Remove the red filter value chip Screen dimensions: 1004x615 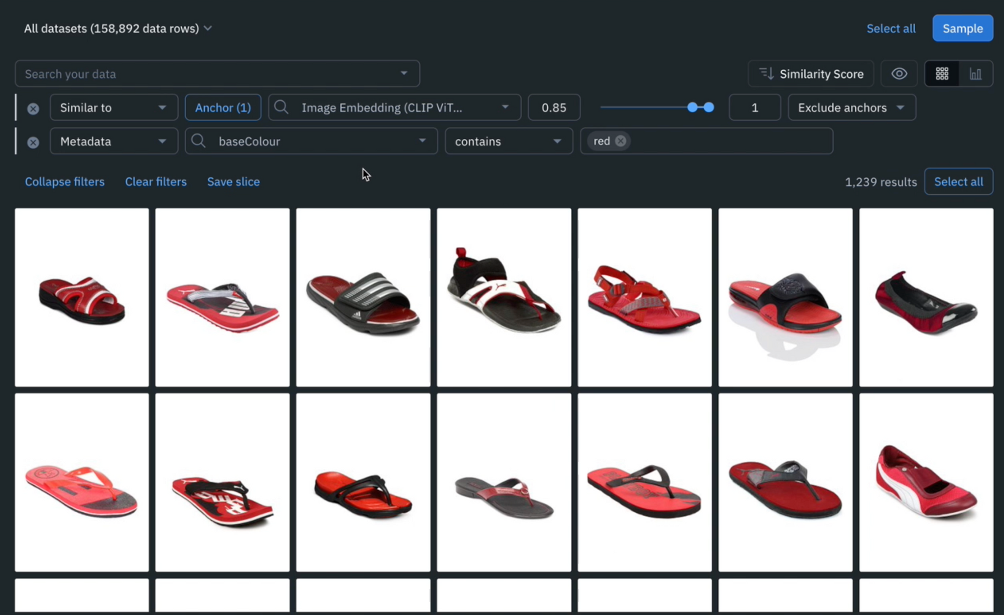click(x=620, y=141)
